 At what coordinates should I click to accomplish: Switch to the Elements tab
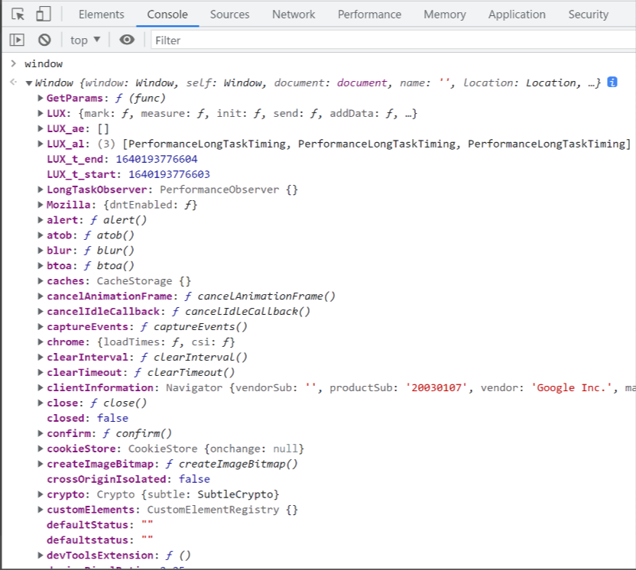[101, 15]
